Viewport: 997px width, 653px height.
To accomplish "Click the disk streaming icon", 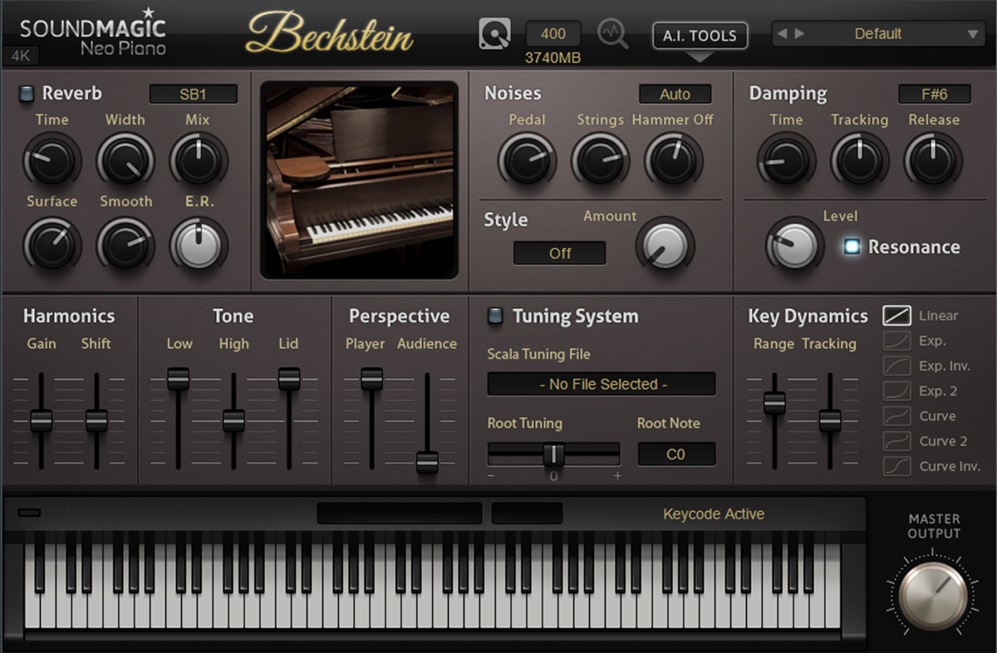I will click(x=494, y=34).
